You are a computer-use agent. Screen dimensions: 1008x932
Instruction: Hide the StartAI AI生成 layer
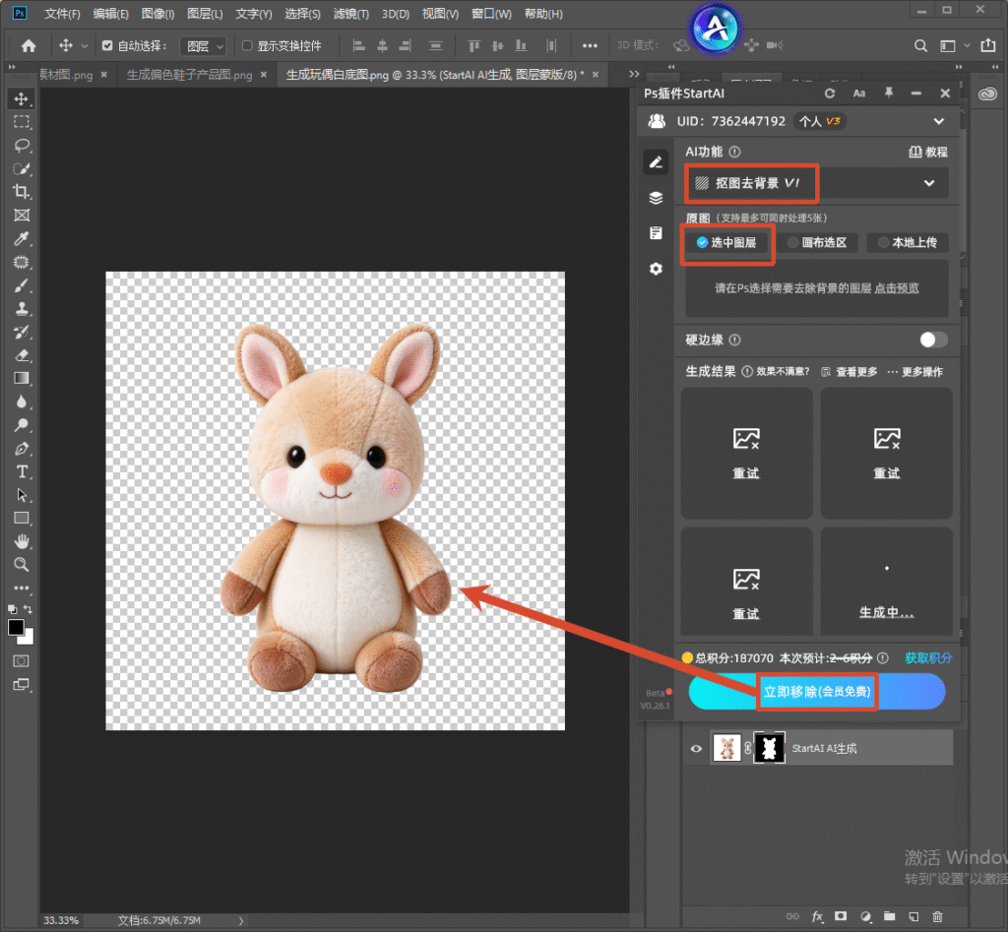coord(696,748)
